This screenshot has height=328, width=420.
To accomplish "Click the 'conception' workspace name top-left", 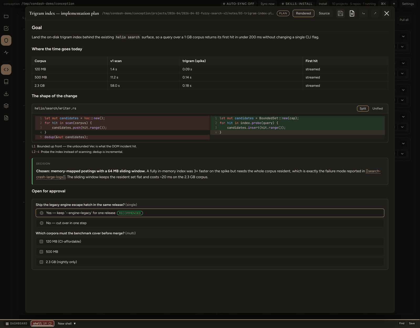I will click(x=12, y=4).
